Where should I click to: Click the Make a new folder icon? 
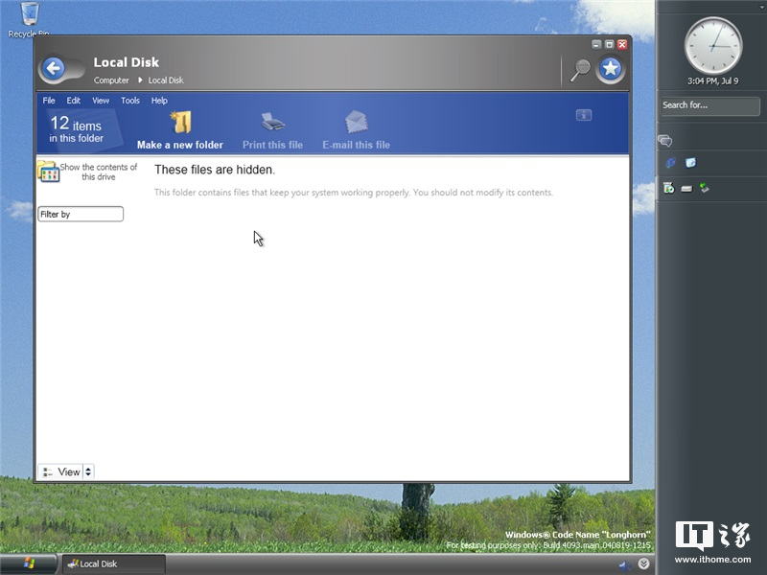[180, 123]
